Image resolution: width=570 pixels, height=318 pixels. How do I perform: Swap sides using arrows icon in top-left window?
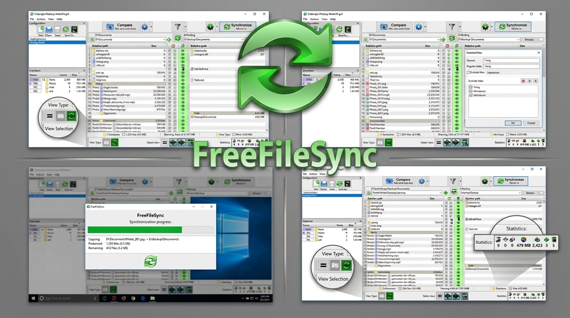(178, 39)
